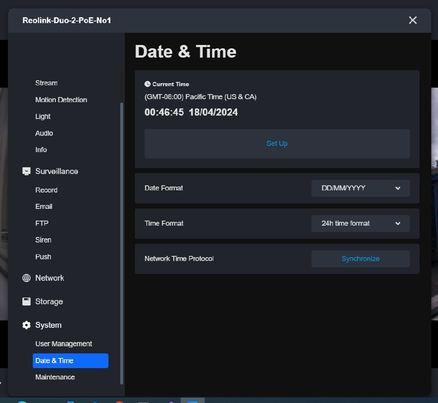Open the Maintenance page

click(x=55, y=377)
